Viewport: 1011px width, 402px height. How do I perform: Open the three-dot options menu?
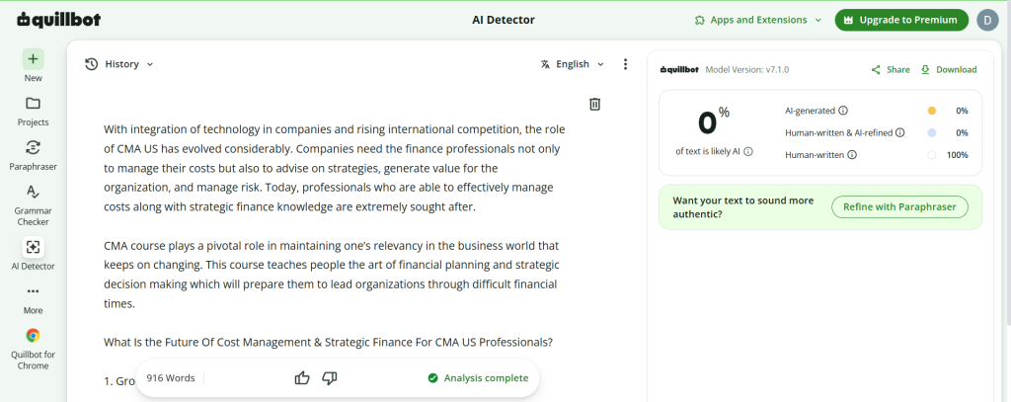625,64
